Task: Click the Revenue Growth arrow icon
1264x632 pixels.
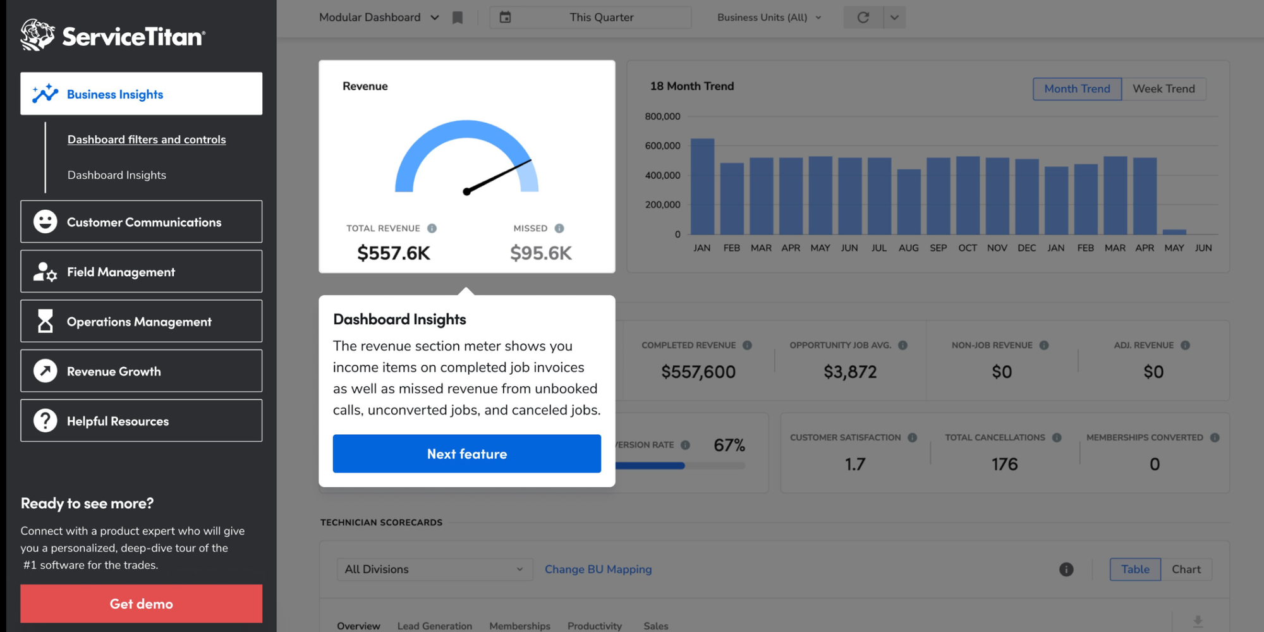Action: tap(45, 371)
